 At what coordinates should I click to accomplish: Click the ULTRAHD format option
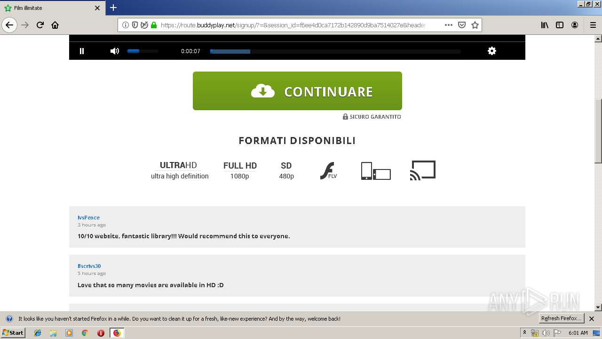pyautogui.click(x=178, y=165)
